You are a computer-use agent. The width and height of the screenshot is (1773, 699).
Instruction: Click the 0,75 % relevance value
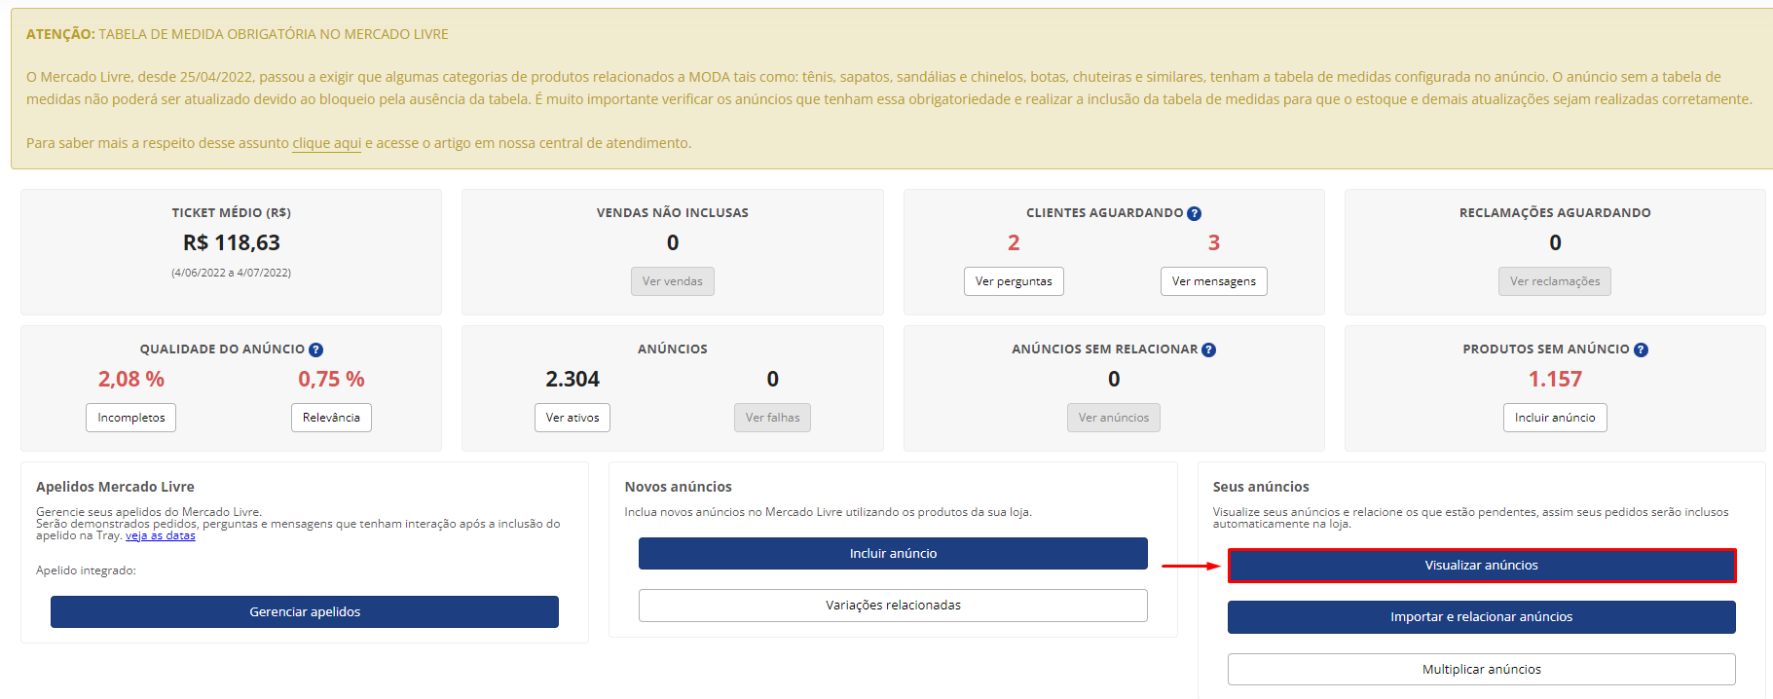click(331, 379)
